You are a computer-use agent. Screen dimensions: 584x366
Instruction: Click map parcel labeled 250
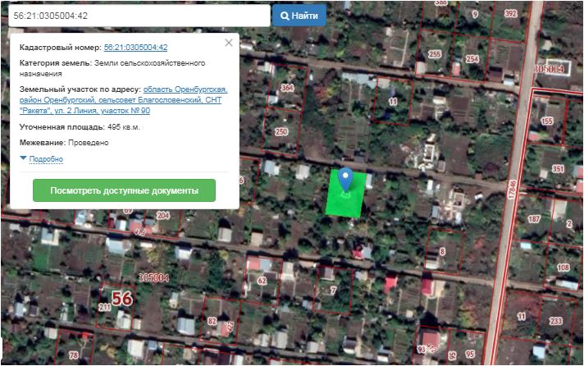281,131
